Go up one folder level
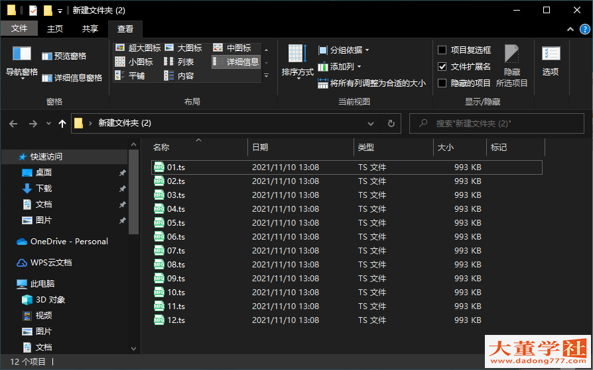This screenshot has height=370, width=593. 62,124
